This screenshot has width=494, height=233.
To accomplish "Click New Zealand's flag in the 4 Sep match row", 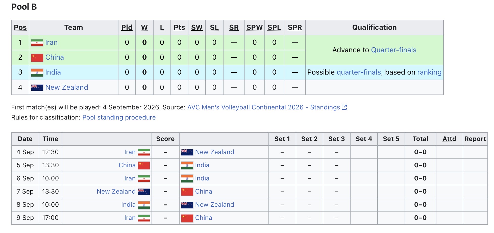I will click(x=187, y=152).
